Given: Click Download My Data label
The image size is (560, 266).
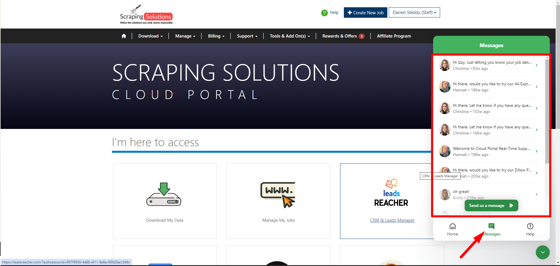Looking at the screenshot, I should pyautogui.click(x=165, y=220).
